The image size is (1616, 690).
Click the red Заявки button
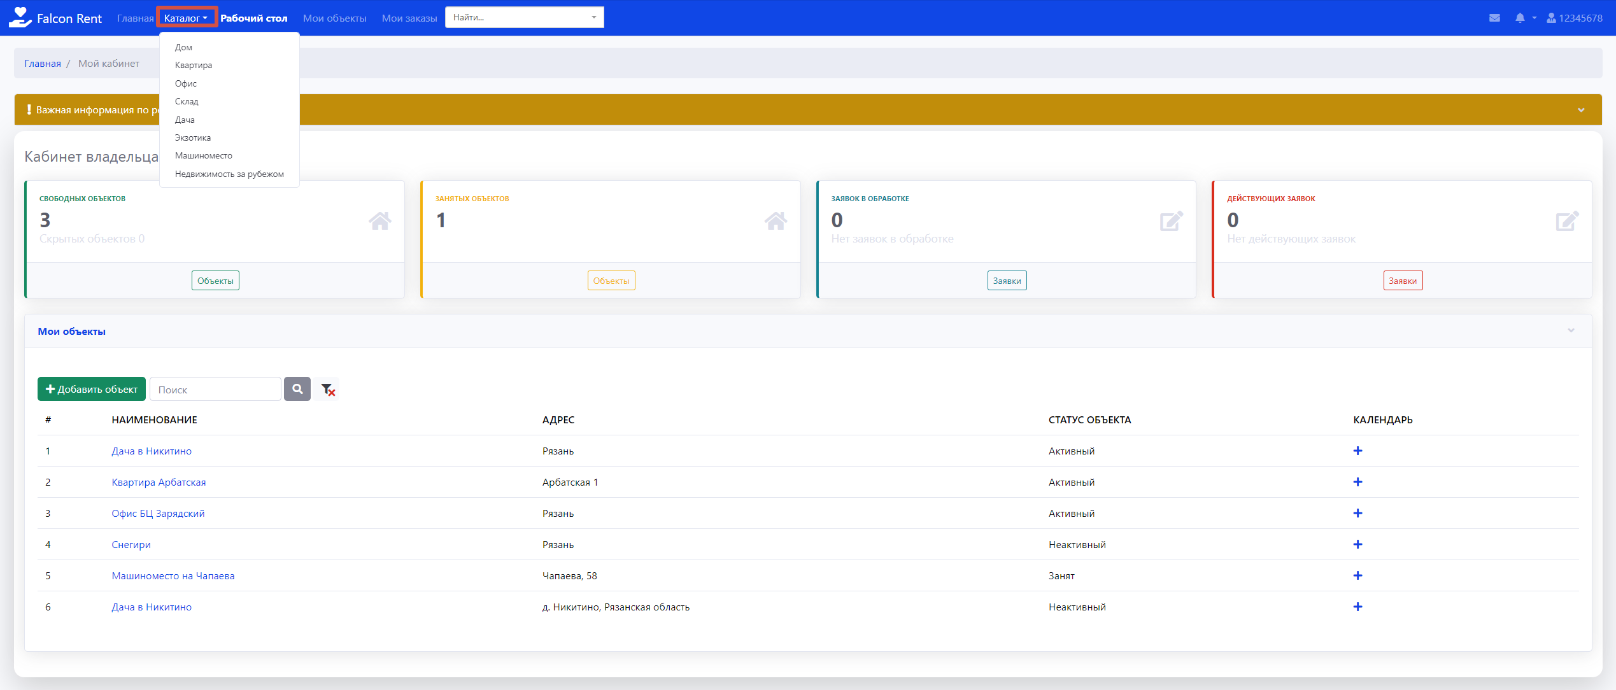click(x=1403, y=281)
